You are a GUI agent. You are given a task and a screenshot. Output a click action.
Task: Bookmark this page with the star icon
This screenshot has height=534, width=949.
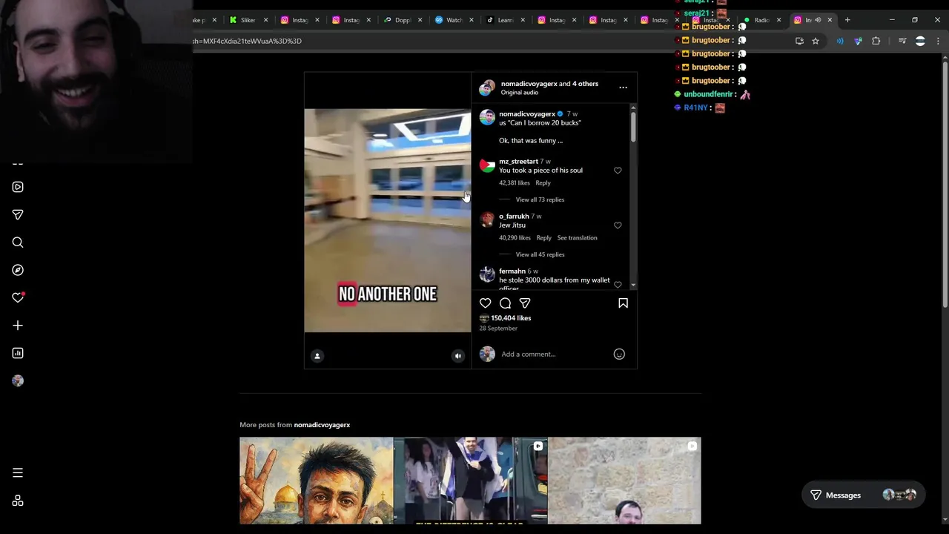[x=816, y=41]
